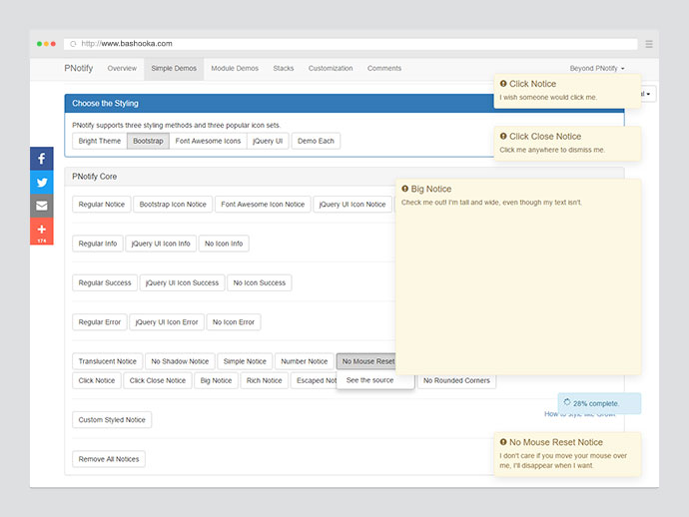Trigger the No Rounded Corners button
This screenshot has width=689, height=517.
tap(456, 381)
